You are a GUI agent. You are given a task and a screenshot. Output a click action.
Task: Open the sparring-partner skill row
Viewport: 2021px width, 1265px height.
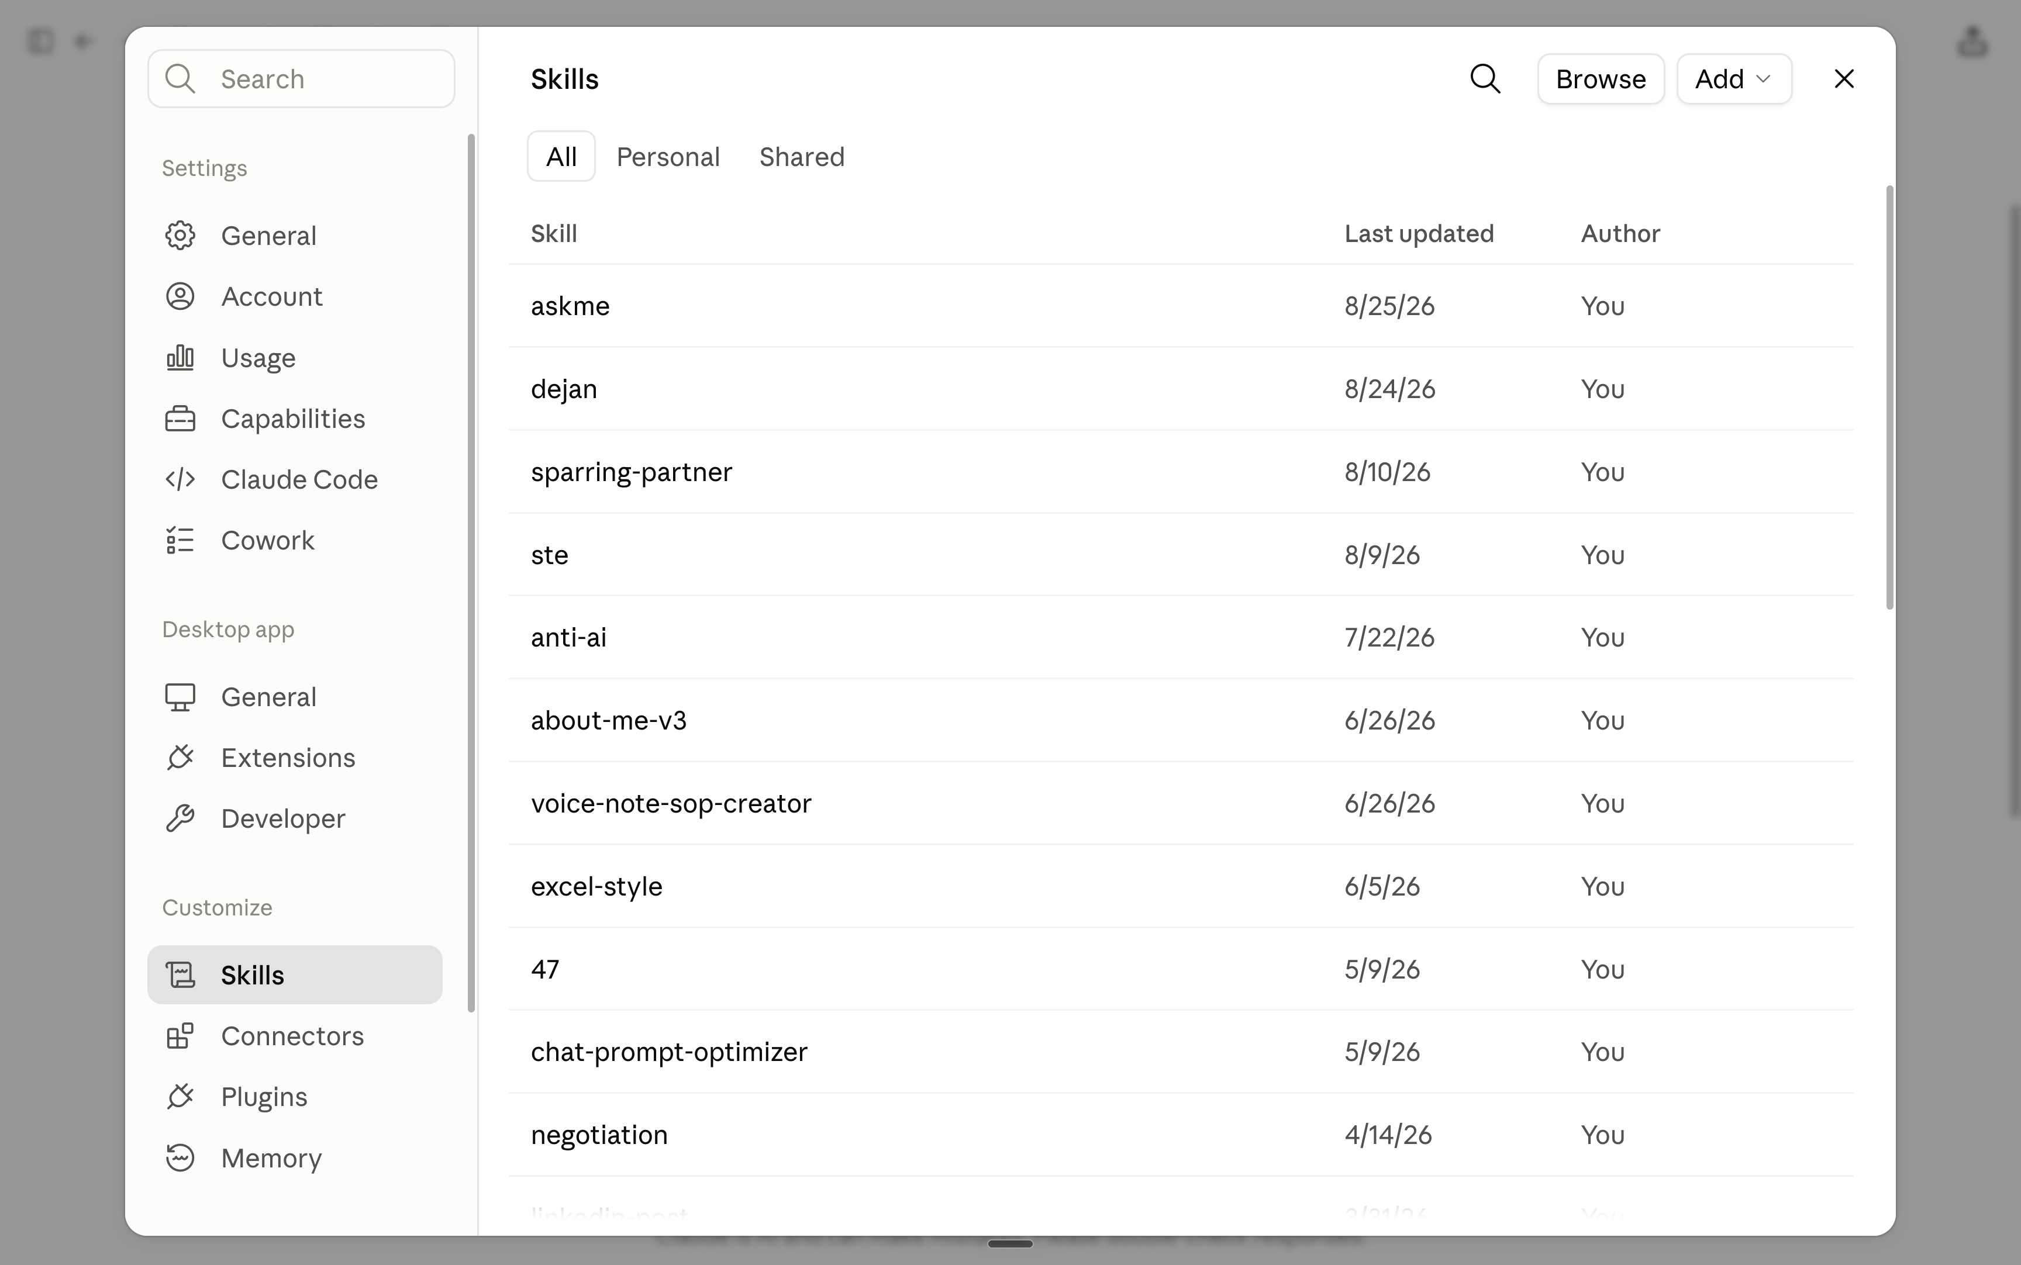pyautogui.click(x=1181, y=472)
